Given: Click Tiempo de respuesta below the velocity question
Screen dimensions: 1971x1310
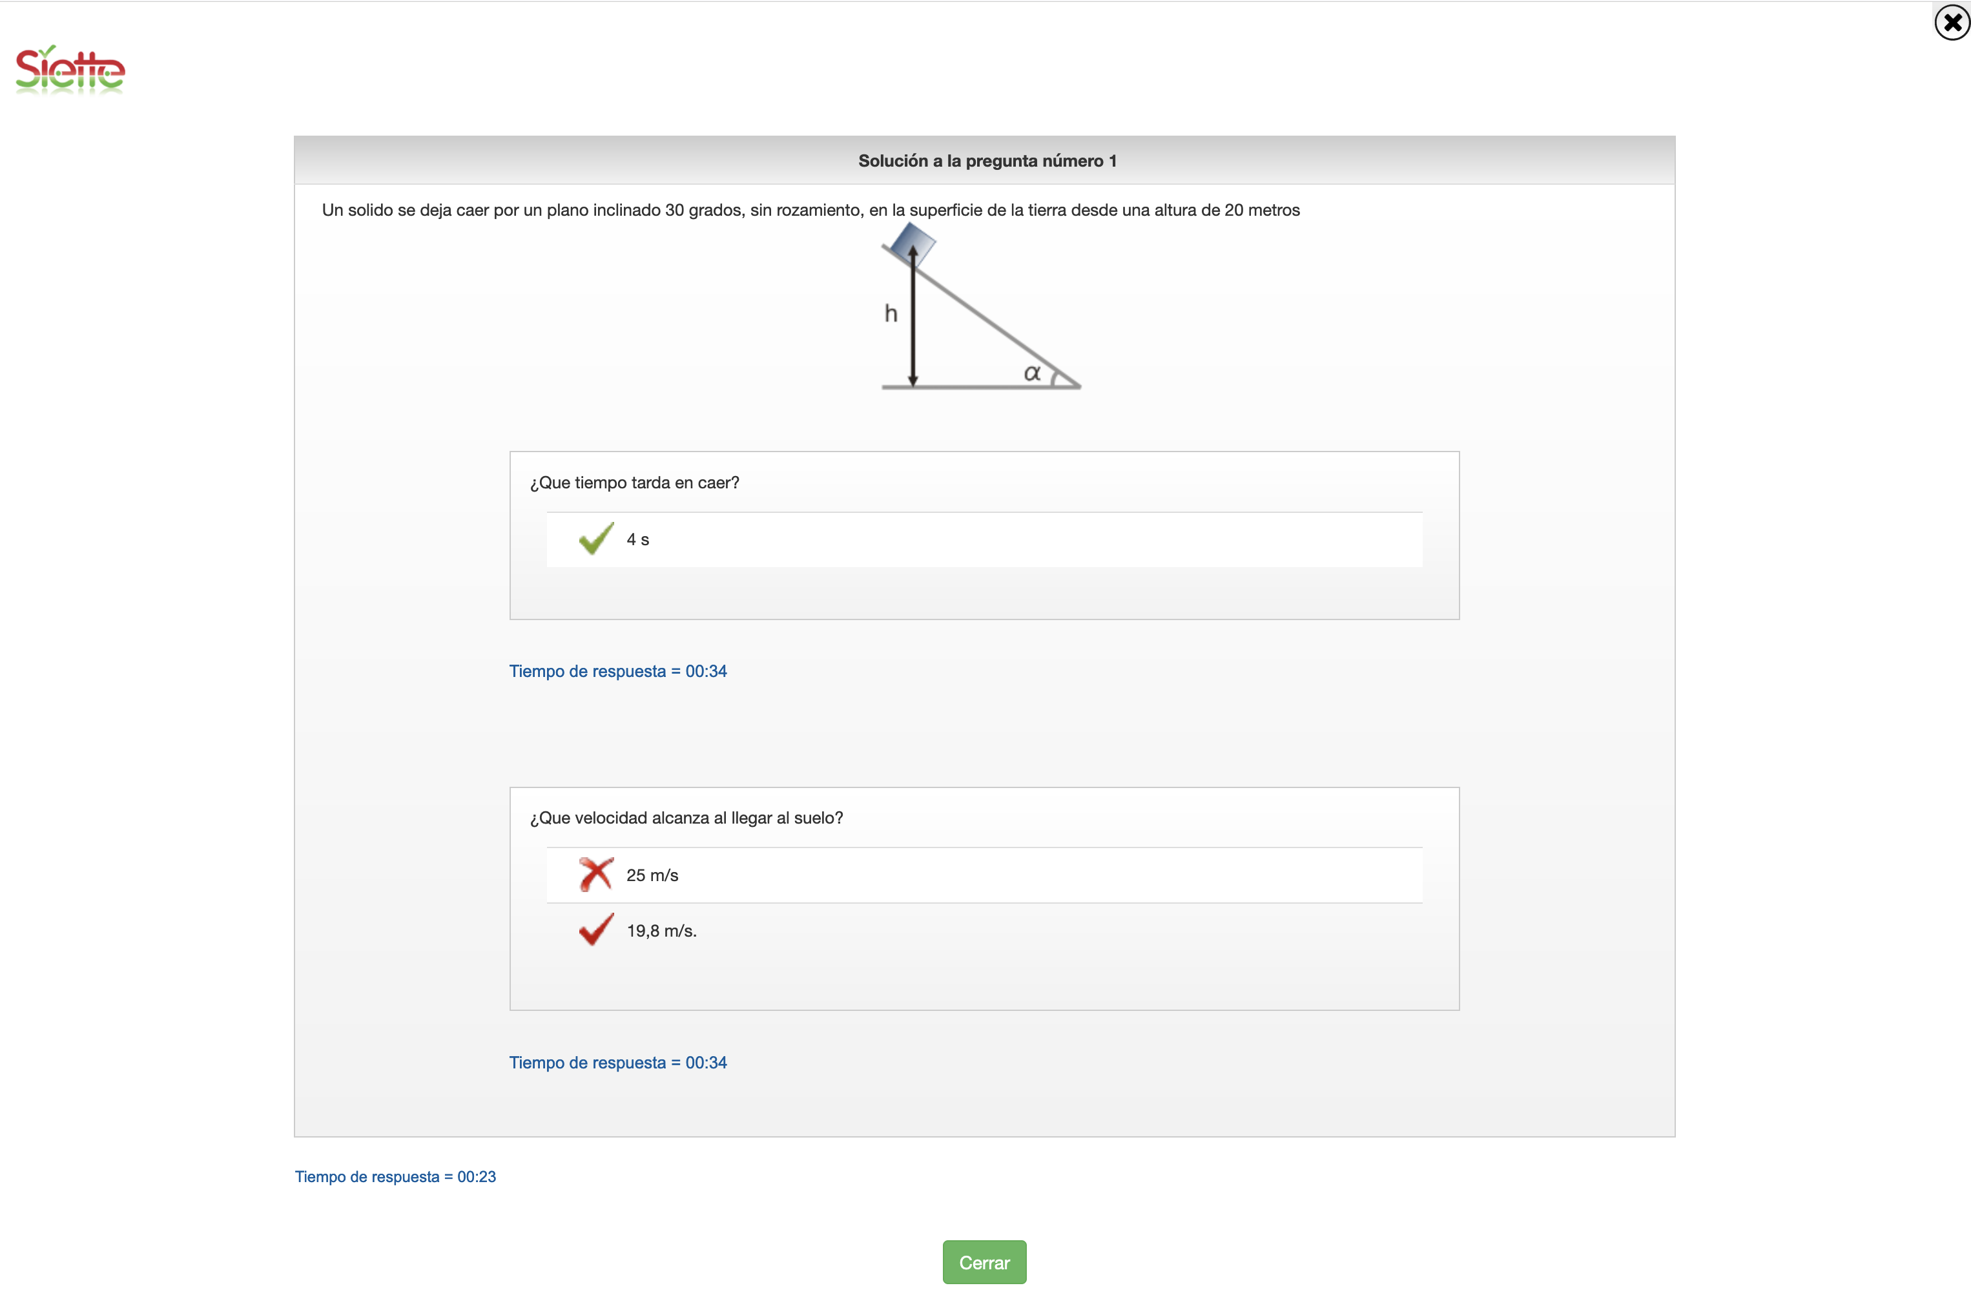Looking at the screenshot, I should [618, 1063].
